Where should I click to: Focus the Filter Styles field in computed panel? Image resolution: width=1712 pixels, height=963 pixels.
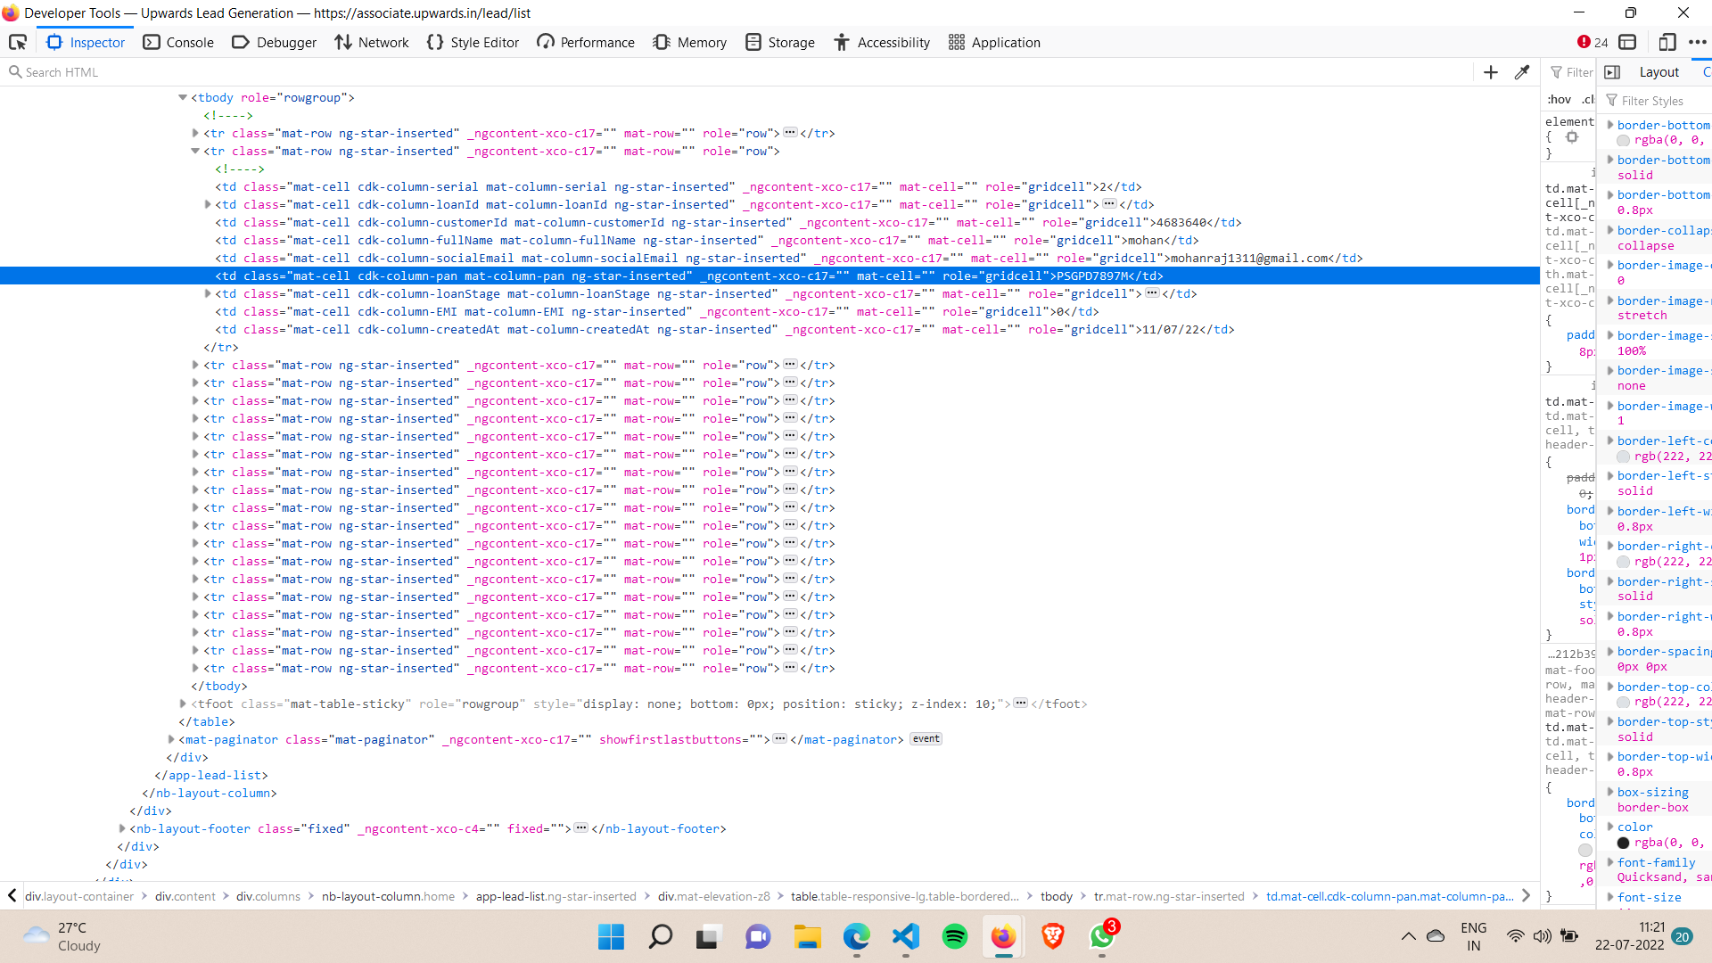[x=1658, y=101]
